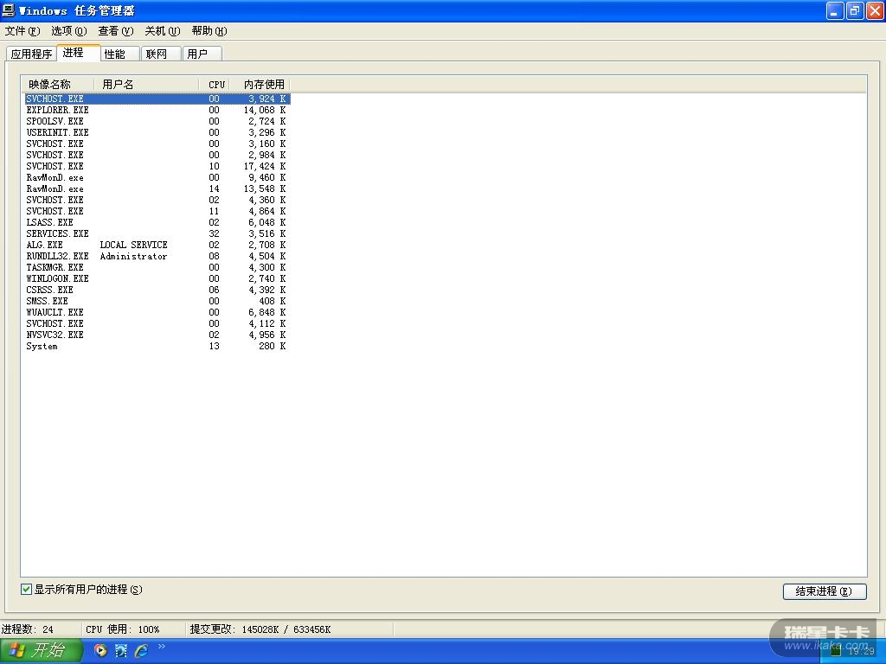Click the highlighted SVCHOST.EXE 3,924 K row
886x664 pixels.
point(157,99)
